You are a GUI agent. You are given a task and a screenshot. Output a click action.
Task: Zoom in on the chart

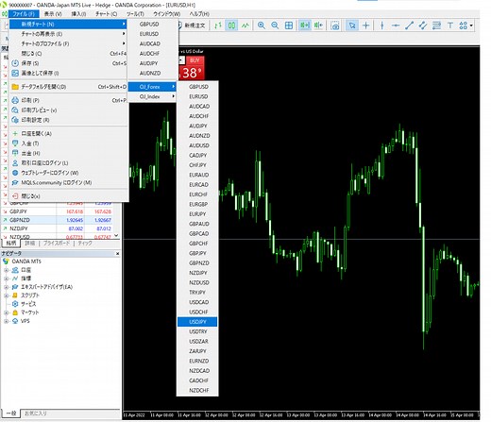(x=261, y=25)
